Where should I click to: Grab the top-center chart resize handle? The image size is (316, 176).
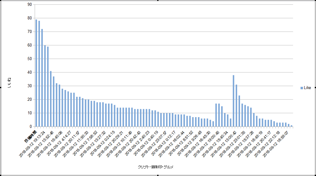click(x=158, y=1)
